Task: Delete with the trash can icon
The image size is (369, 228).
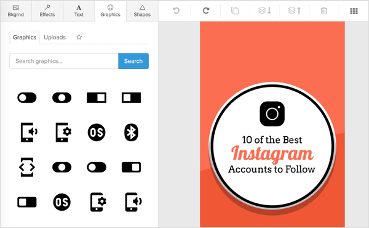Action: 324,10
